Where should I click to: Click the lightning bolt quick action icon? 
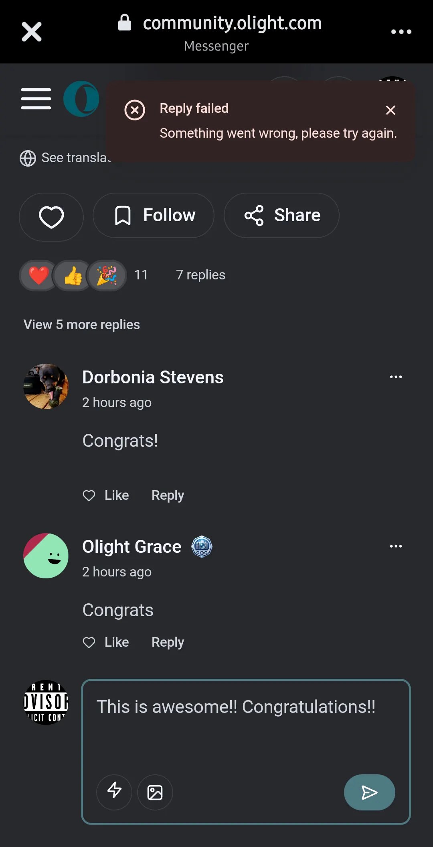click(114, 792)
